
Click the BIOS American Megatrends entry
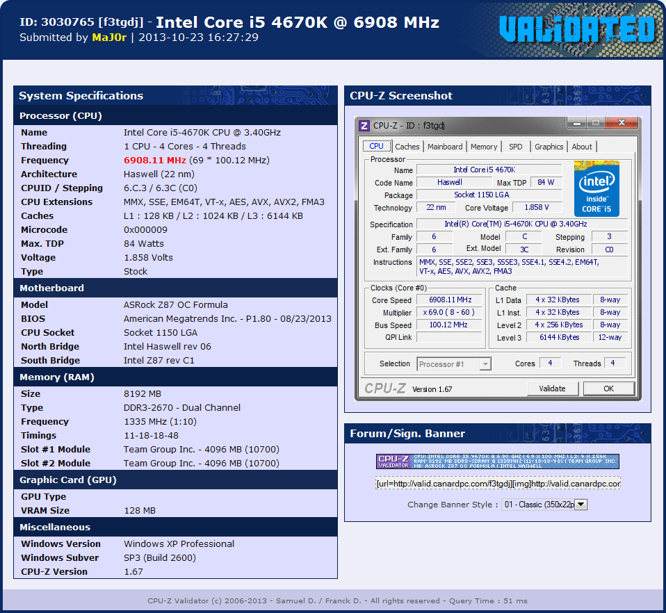point(227,319)
